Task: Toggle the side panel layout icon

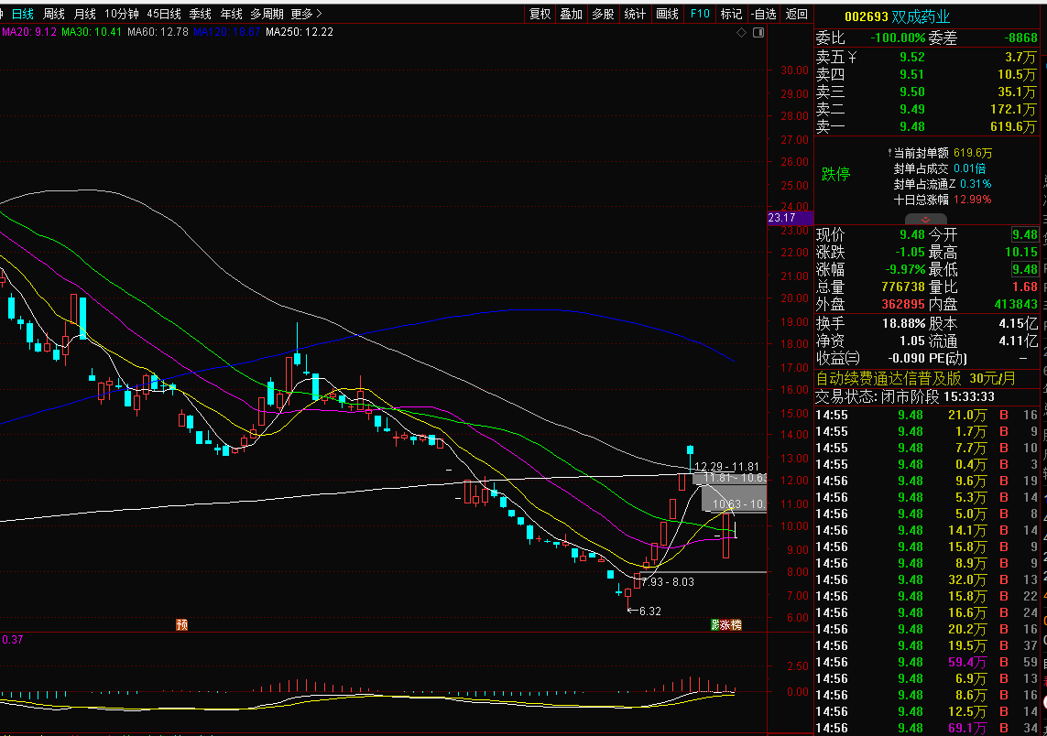Action: (758, 33)
